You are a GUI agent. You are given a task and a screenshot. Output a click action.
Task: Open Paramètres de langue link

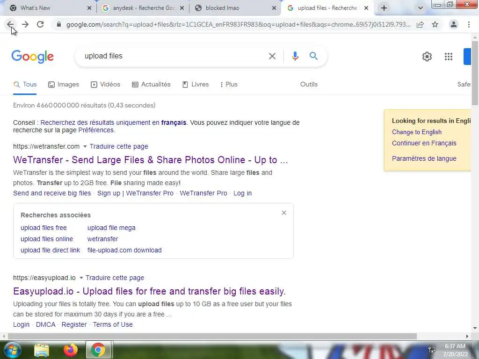(x=424, y=158)
